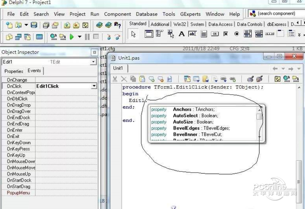Save the file with the floppy disk icon

pos(34,25)
